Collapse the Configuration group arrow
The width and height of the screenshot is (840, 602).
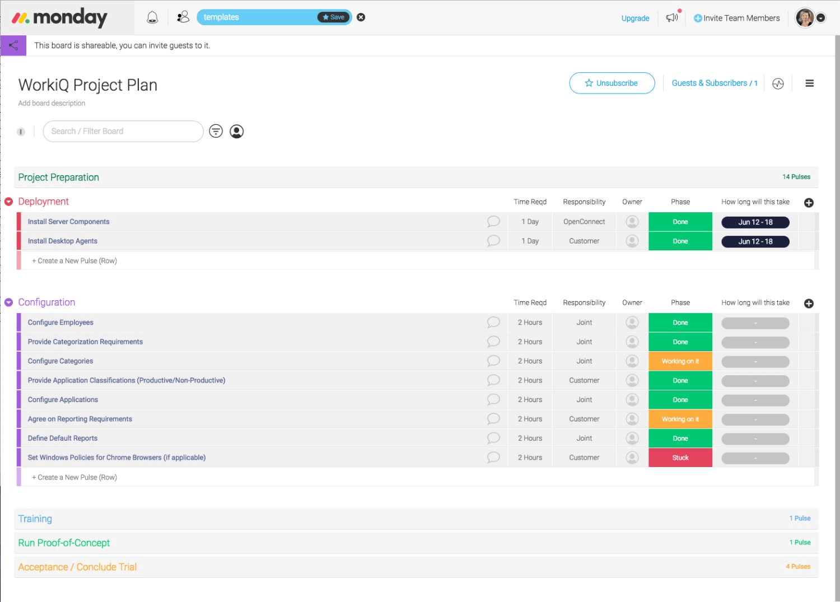click(x=8, y=302)
